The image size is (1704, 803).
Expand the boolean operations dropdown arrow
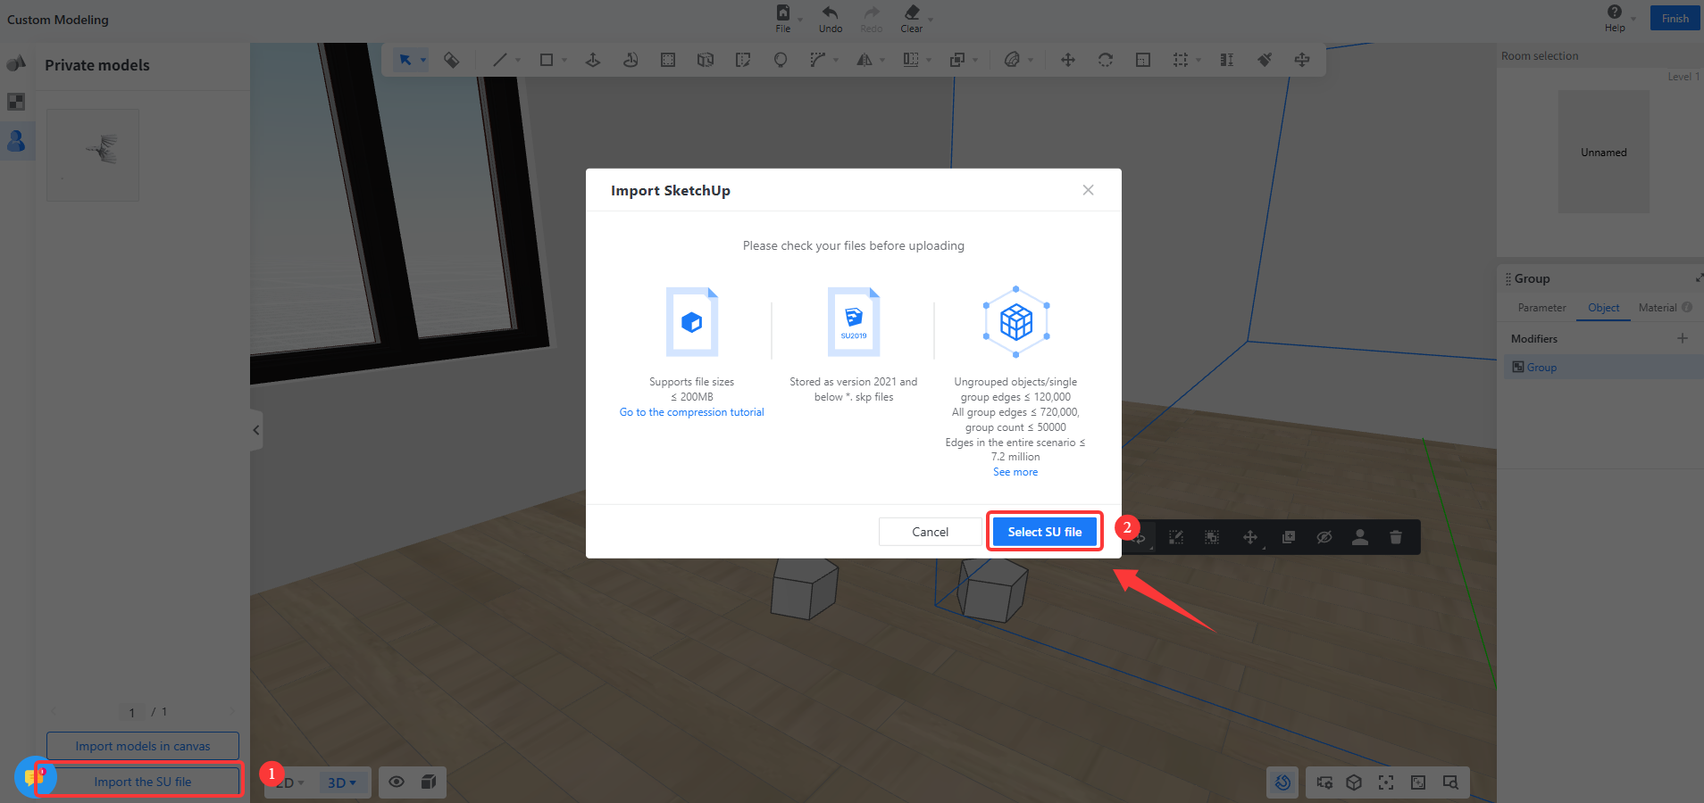(975, 61)
